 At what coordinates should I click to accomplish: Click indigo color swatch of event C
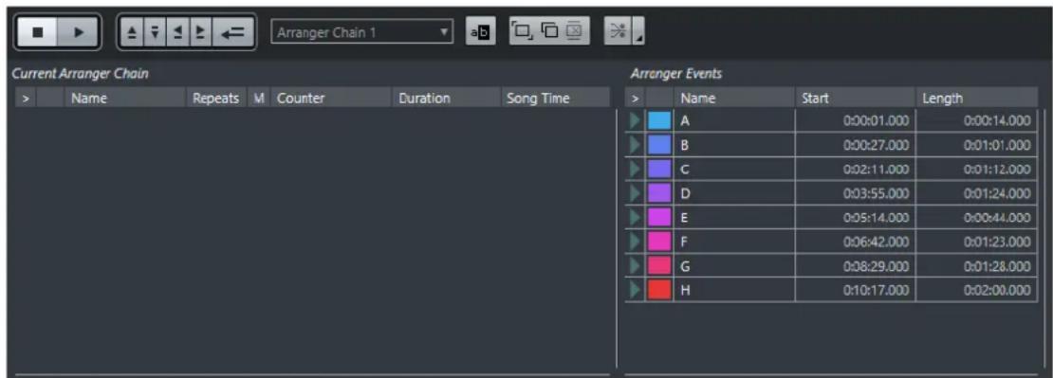click(659, 169)
